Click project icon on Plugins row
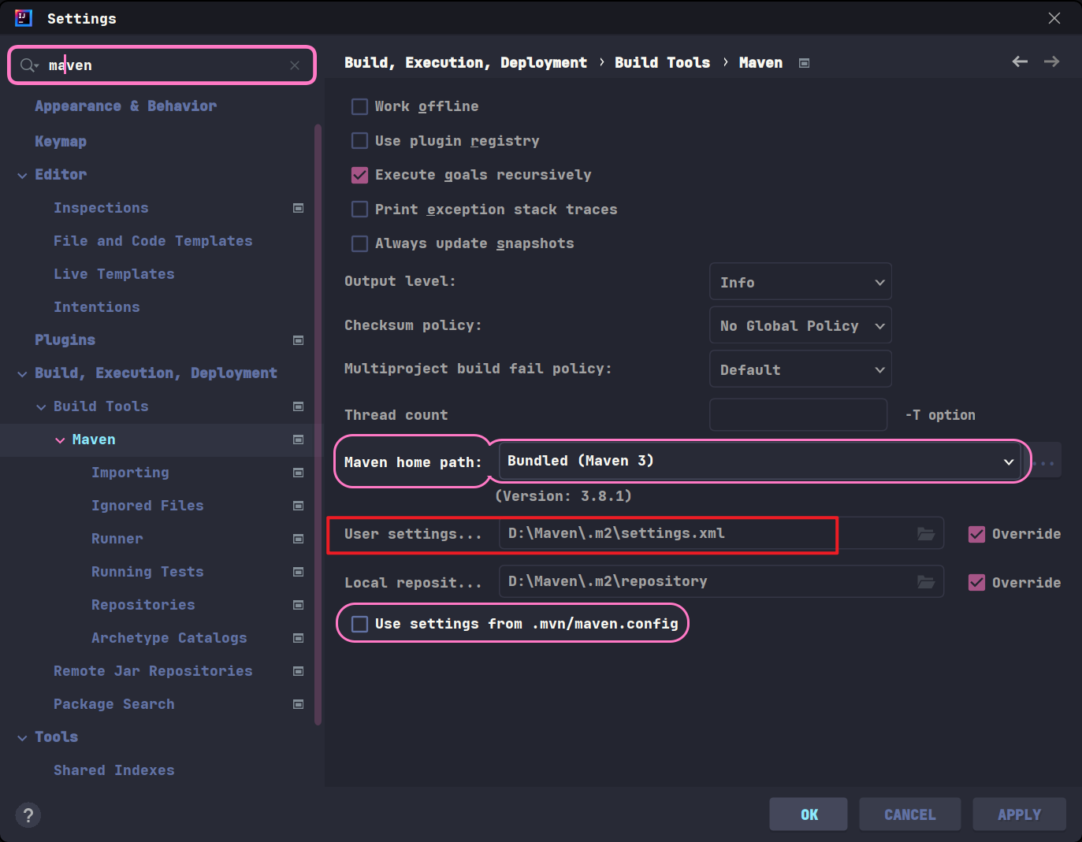This screenshot has width=1082, height=842. (x=298, y=340)
